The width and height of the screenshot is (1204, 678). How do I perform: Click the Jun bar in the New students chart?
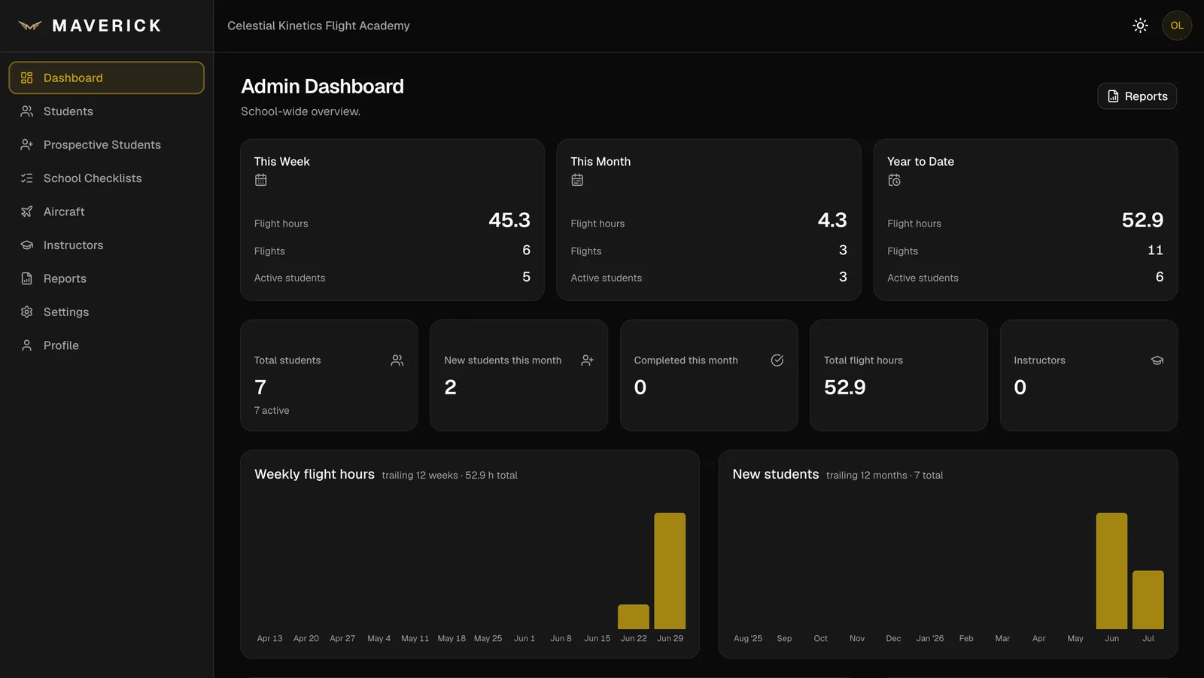[x=1111, y=571]
